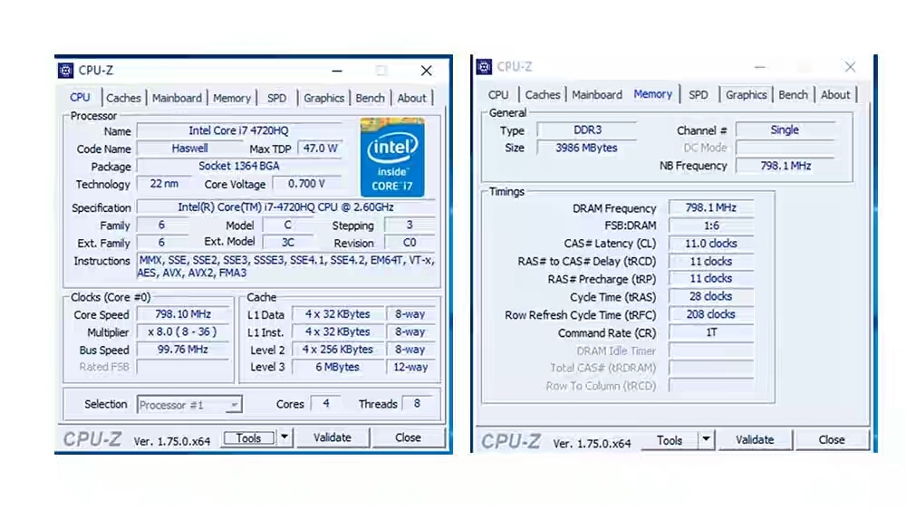Click memory Size value 3986 MBytes
Image resolution: width=906 pixels, height=509 pixels.
[587, 148]
